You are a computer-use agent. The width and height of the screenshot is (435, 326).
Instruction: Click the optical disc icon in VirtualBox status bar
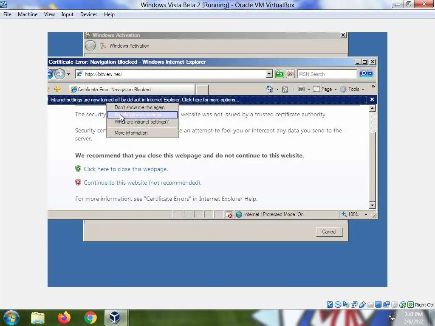(338, 305)
